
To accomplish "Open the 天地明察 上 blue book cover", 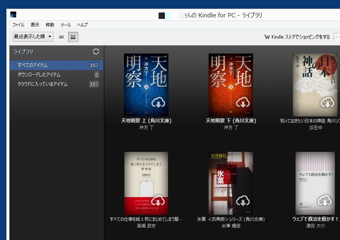I will point(146,85).
